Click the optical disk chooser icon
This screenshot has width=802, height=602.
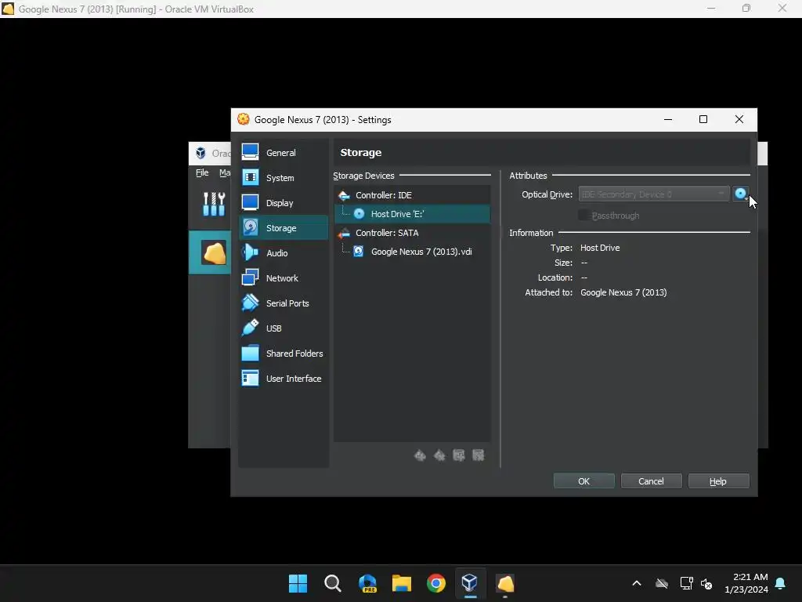(741, 194)
